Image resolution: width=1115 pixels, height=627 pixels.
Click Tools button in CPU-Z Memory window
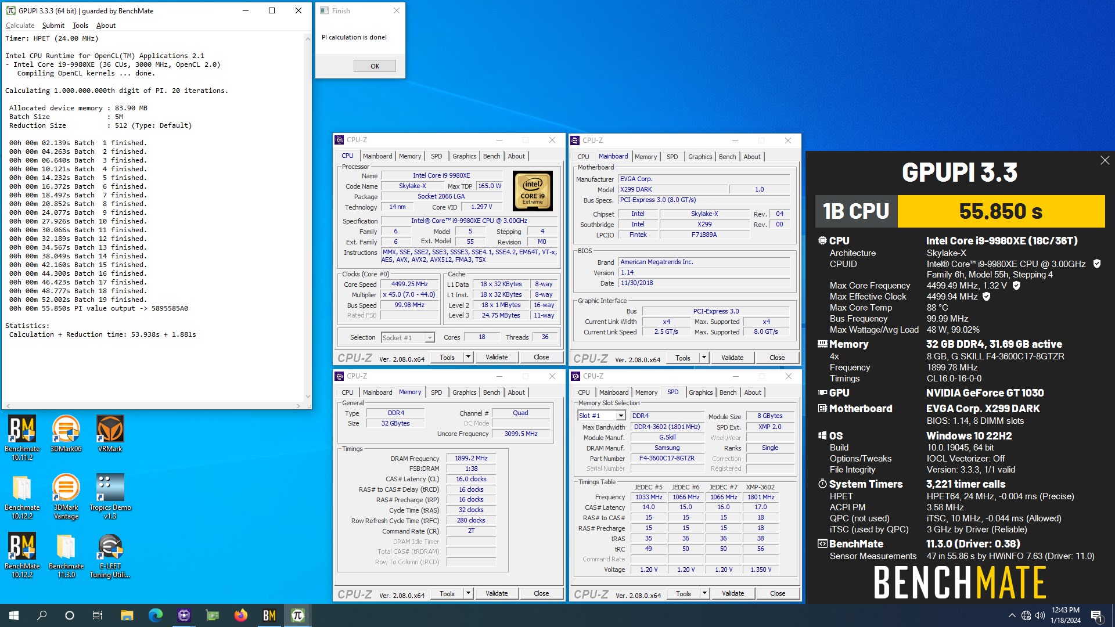[x=447, y=593]
